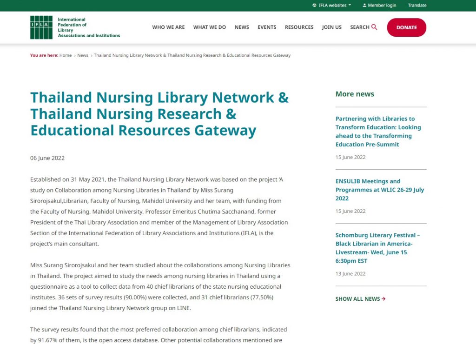The height and width of the screenshot is (344, 476).
Task: Go to Home in the breadcrumb
Action: point(66,55)
